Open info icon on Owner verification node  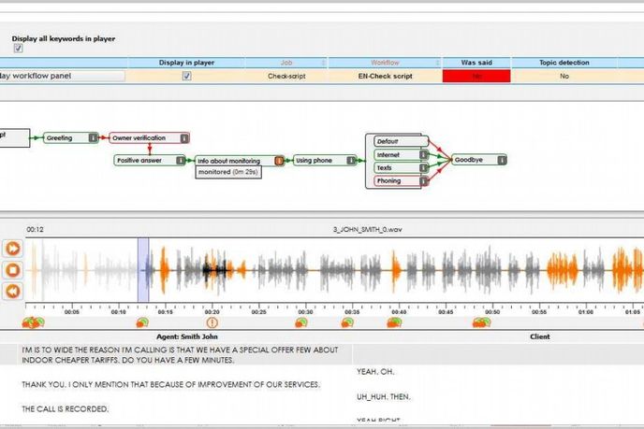coord(184,138)
